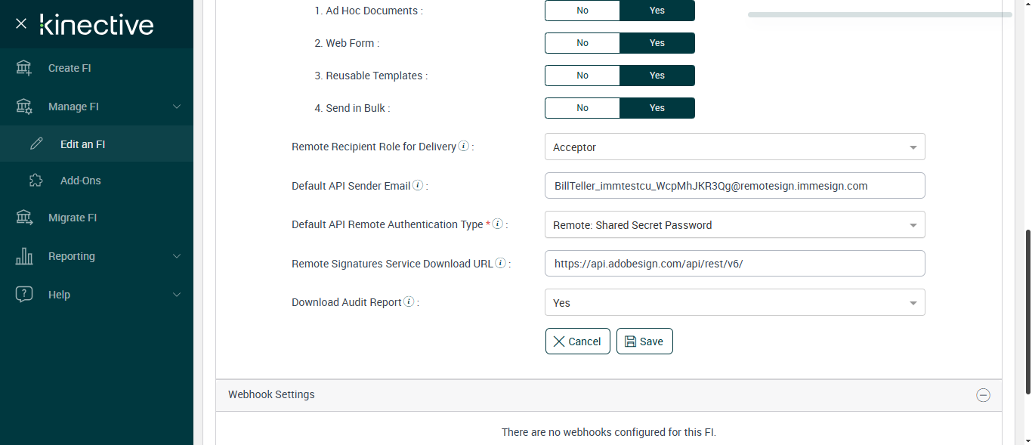Select Add-Ons in the sidebar
This screenshot has width=1032, height=445.
(x=97, y=181)
